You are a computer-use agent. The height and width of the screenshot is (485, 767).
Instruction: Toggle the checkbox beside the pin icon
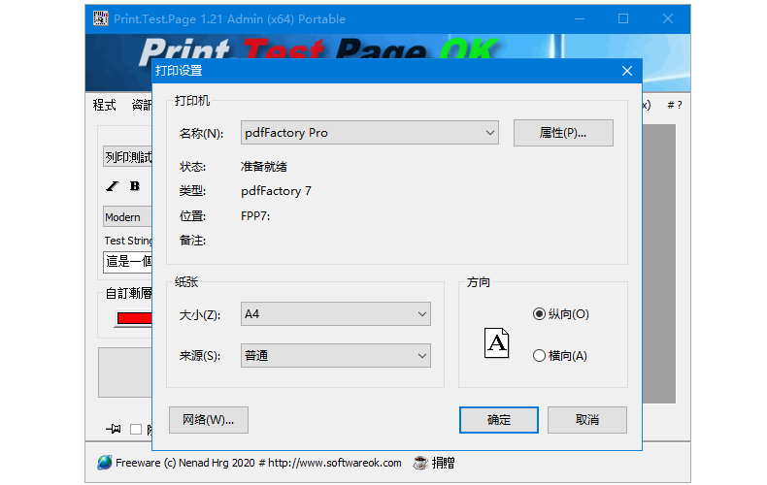pos(136,430)
